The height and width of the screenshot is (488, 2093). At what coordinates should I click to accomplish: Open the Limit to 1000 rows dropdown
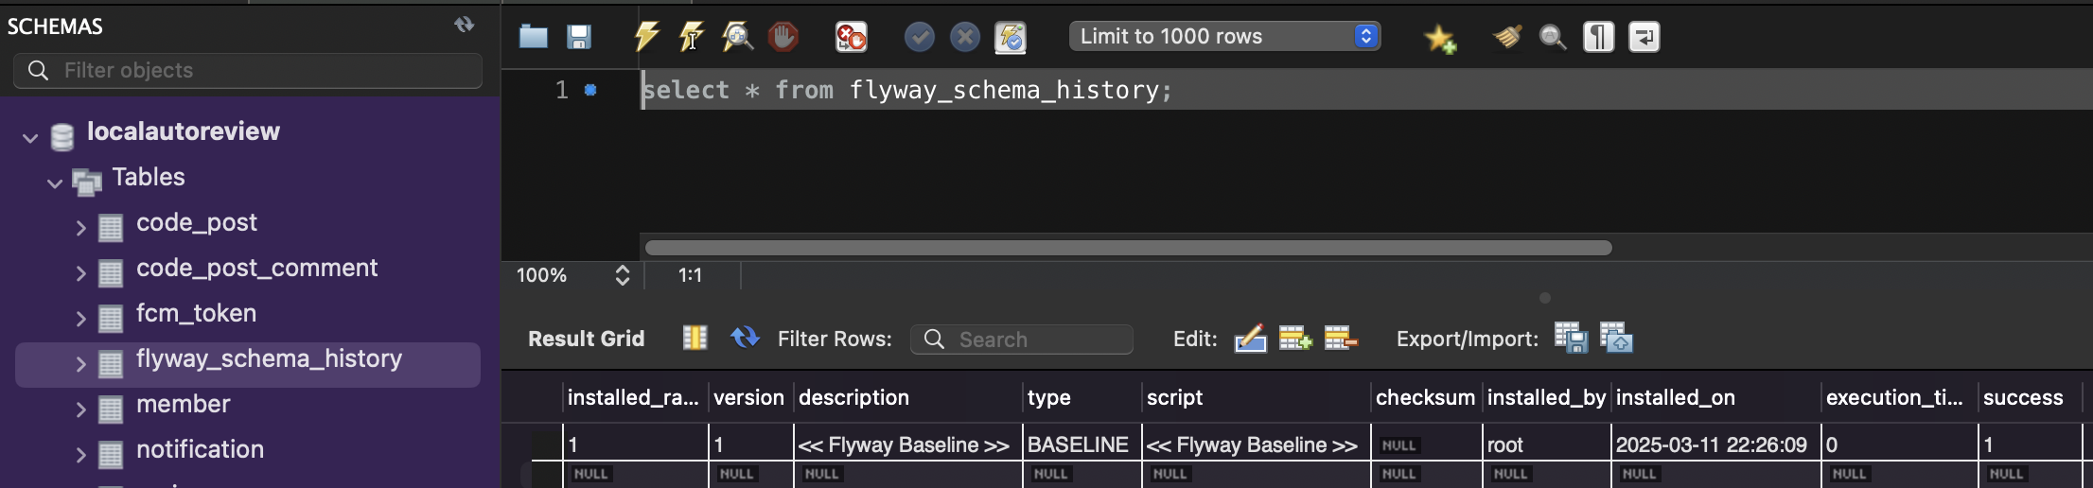tap(1224, 36)
